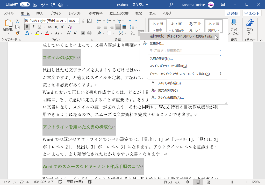Screen dimensions: 265x185
Task: Open the 挿入 ribbon tab
Action: tap(40, 13)
